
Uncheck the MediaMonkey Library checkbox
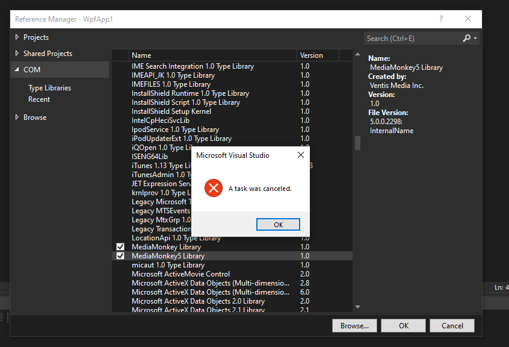tap(120, 247)
